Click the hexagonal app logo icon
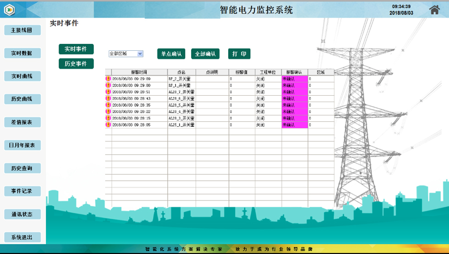 pyautogui.click(x=10, y=9)
